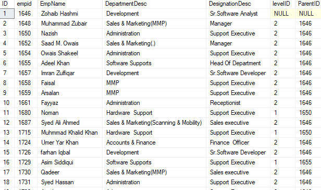Viewport: 321px width, 190px height.
Task: Click the NULL levelID cell in row 1
Action: [283, 14]
